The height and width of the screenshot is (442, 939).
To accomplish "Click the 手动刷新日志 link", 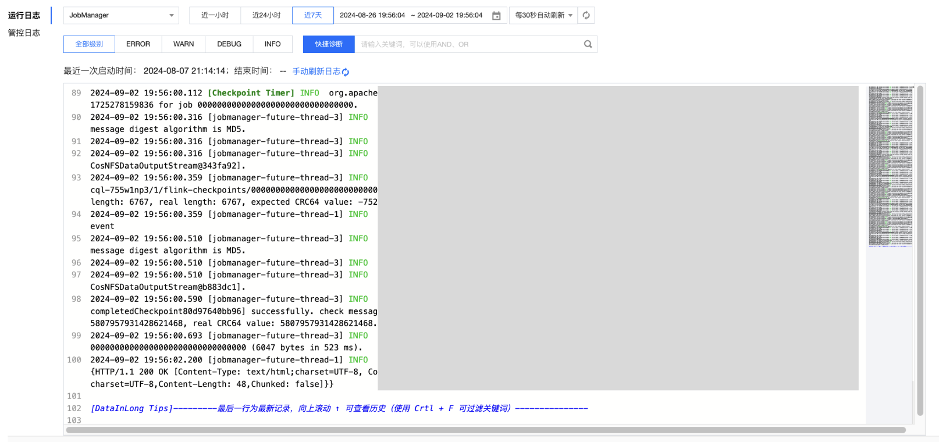I will (316, 72).
